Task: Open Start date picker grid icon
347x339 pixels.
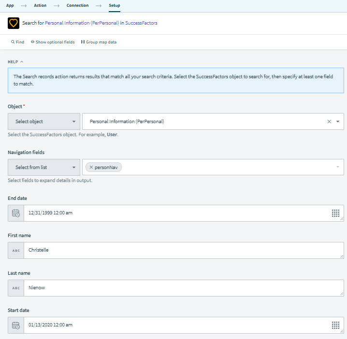Action: click(x=335, y=325)
